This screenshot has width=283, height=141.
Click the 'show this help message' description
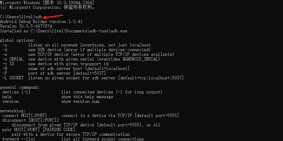tap(87, 97)
